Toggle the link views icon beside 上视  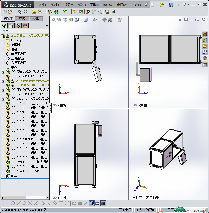point(55,198)
